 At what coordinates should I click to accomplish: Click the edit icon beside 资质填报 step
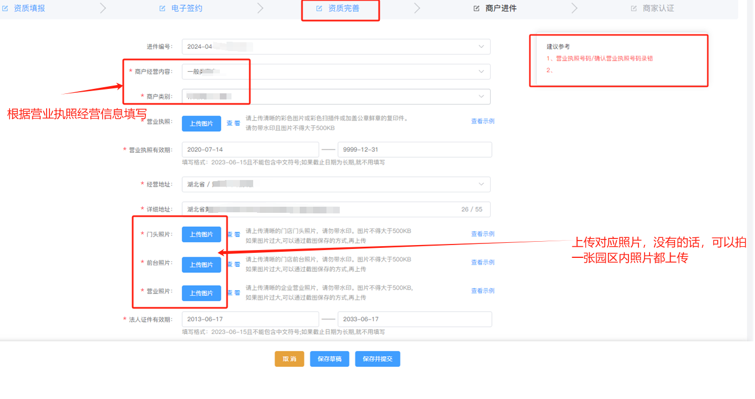pyautogui.click(x=5, y=9)
